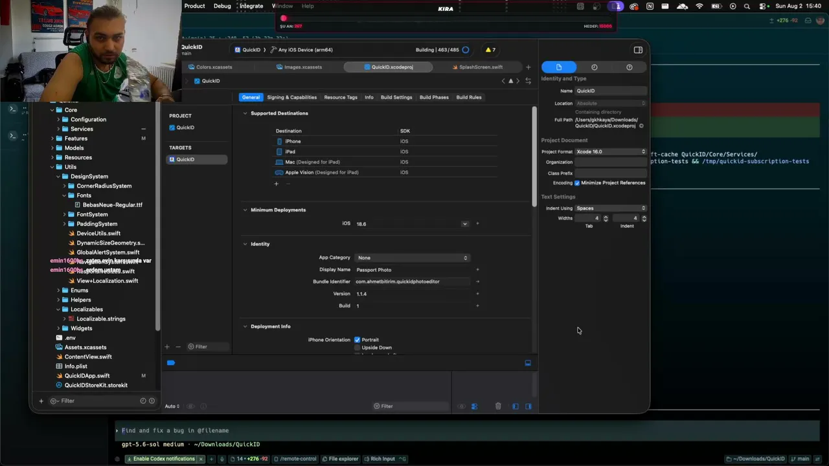This screenshot has width=829, height=466.
Task: Add a file in the navigator
Action: 41,401
